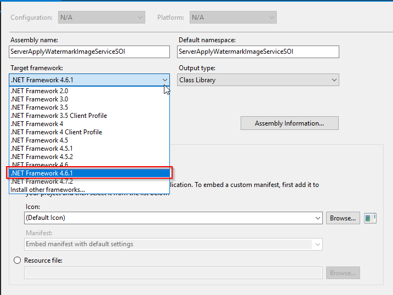Image resolution: width=393 pixels, height=295 pixels.
Task: Choose .NET Framework 3.5 option
Action: 89,107
